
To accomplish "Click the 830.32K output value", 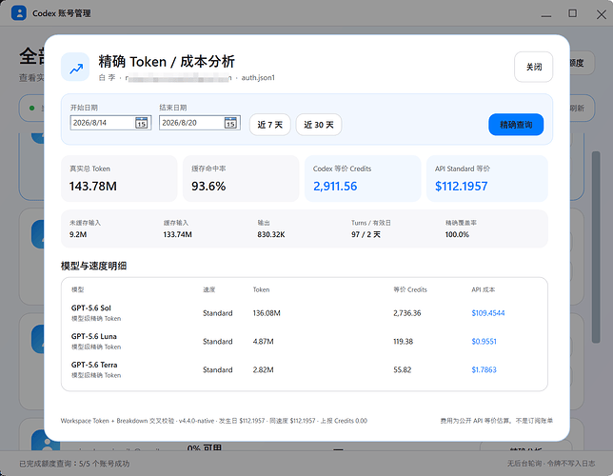I will [271, 235].
